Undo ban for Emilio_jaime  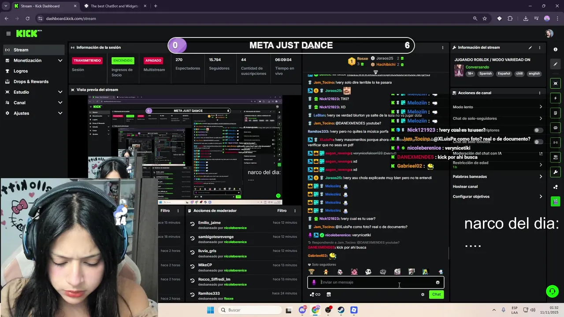click(x=192, y=224)
